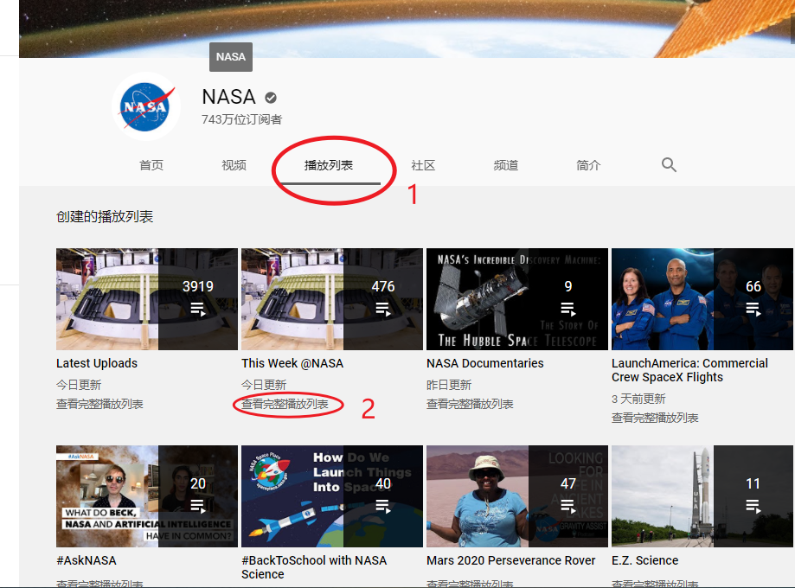Click the verified checkmark badge beside NASA
Viewport: 795px width, 588px height.
tap(271, 98)
